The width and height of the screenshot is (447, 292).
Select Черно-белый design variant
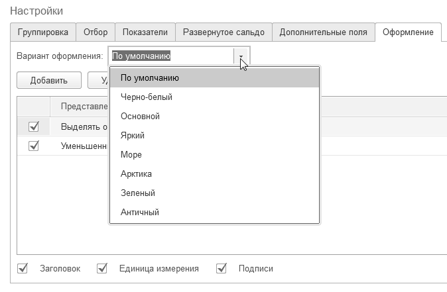point(147,97)
